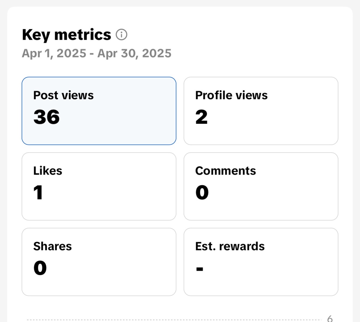This screenshot has width=360, height=322.
Task: Click the 0 value under Shares
Action: pyautogui.click(x=40, y=268)
